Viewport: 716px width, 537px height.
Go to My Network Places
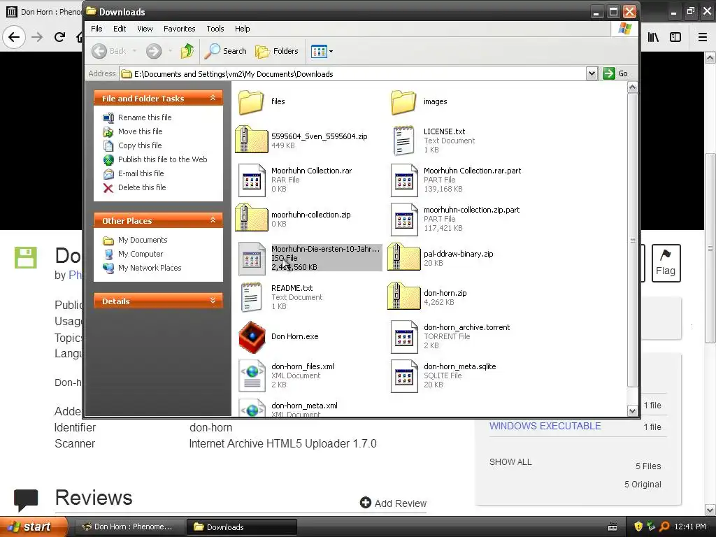pos(150,268)
